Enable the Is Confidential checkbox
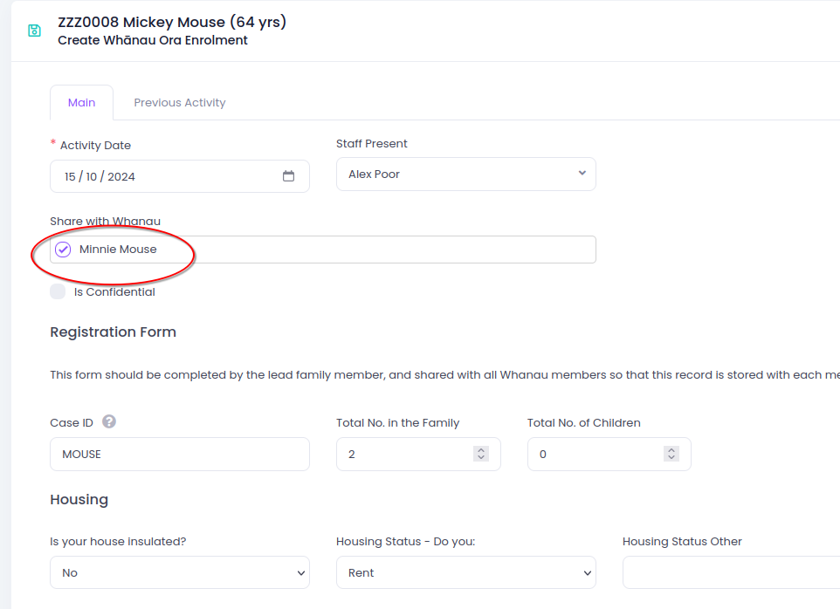The width and height of the screenshot is (840, 609). (58, 292)
